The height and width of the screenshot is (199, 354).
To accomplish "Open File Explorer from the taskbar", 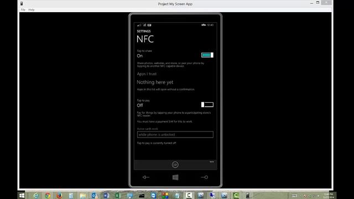I will (x=82, y=195).
